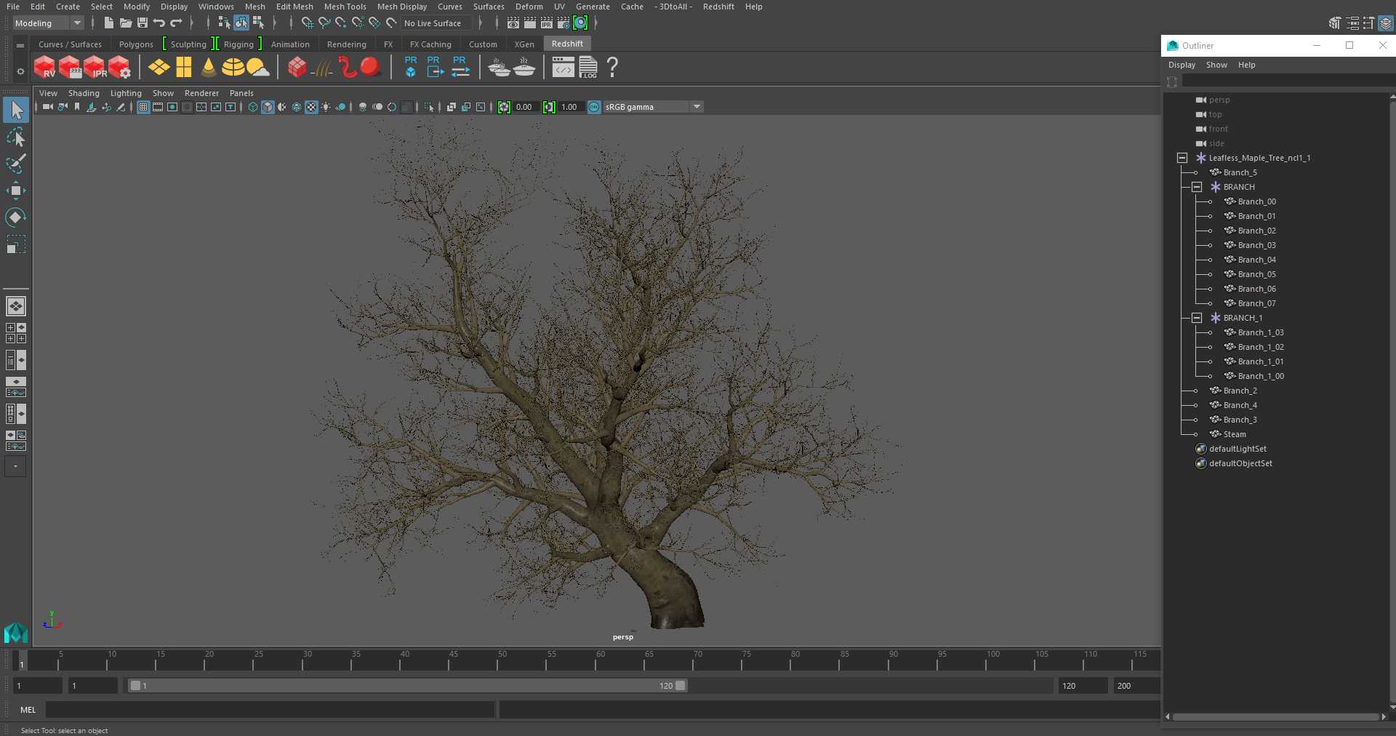Export Redshift proxy PR arrow icon
The width and height of the screenshot is (1396, 736).
point(435,67)
